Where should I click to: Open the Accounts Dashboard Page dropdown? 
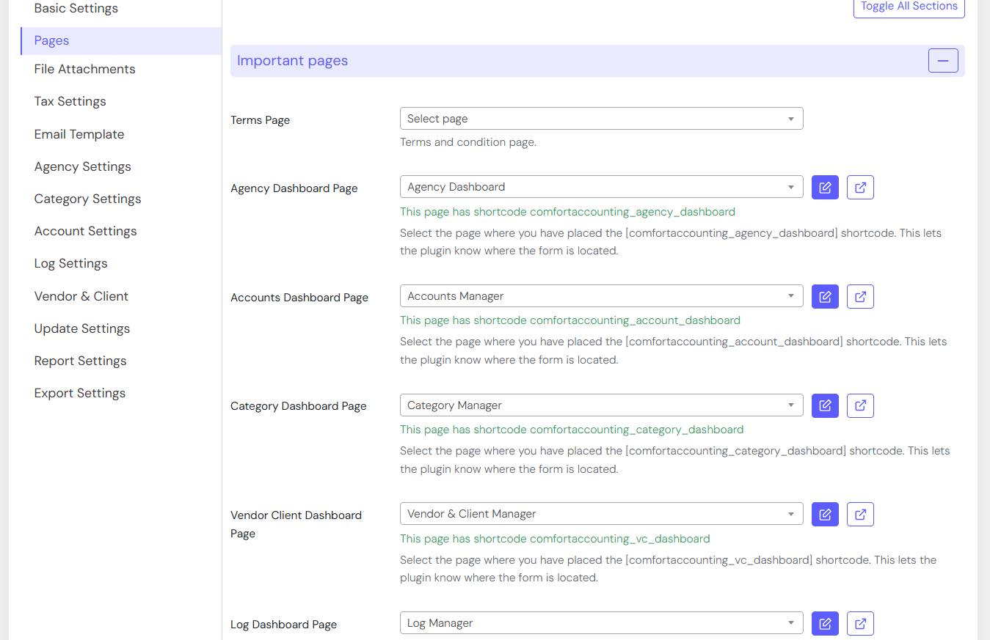[x=601, y=296]
